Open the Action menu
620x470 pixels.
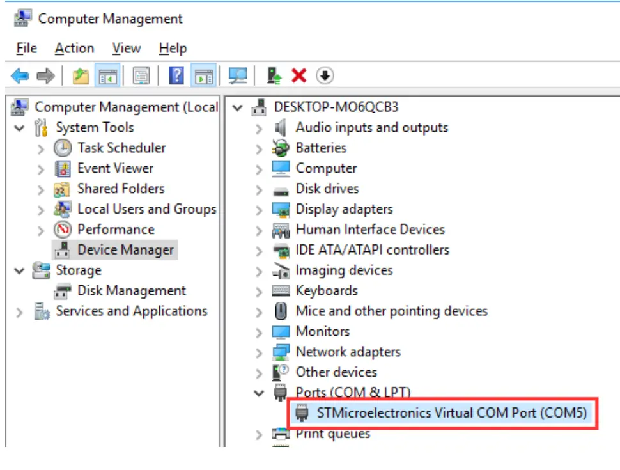tap(74, 48)
